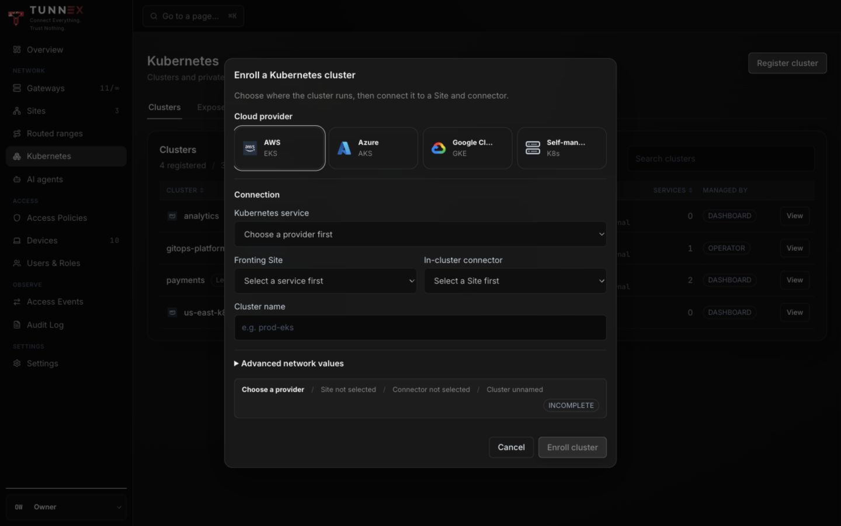841x526 pixels.
Task: Click the 'Cluster unnamed' summary text
Action: [515, 390]
